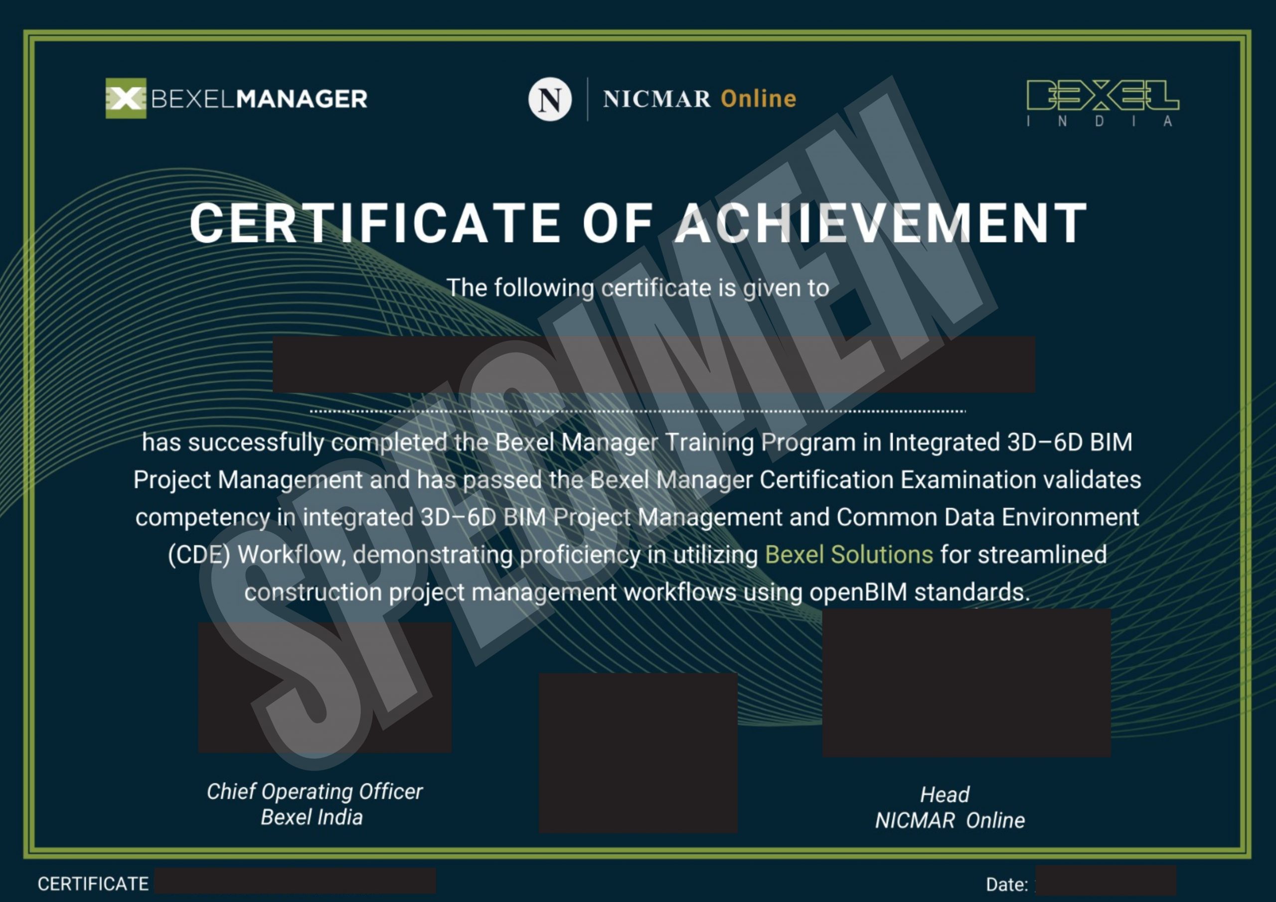Click the NICMAR Online wordmark
This screenshot has height=902, width=1276.
pyautogui.click(x=700, y=99)
